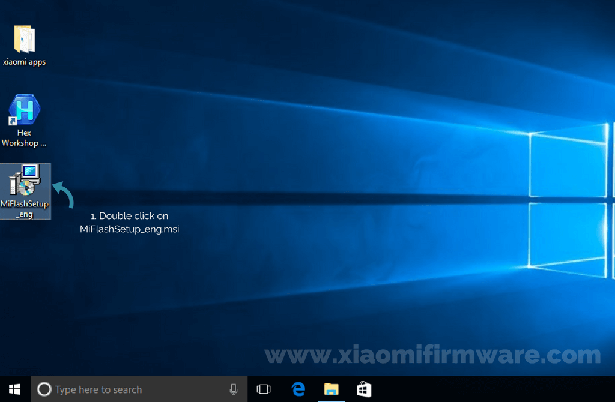The width and height of the screenshot is (615, 402).
Task: Select the Hex Workshop shortcut icon
Action: pyautogui.click(x=24, y=110)
